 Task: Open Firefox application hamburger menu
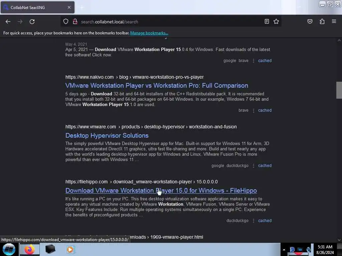[334, 21]
